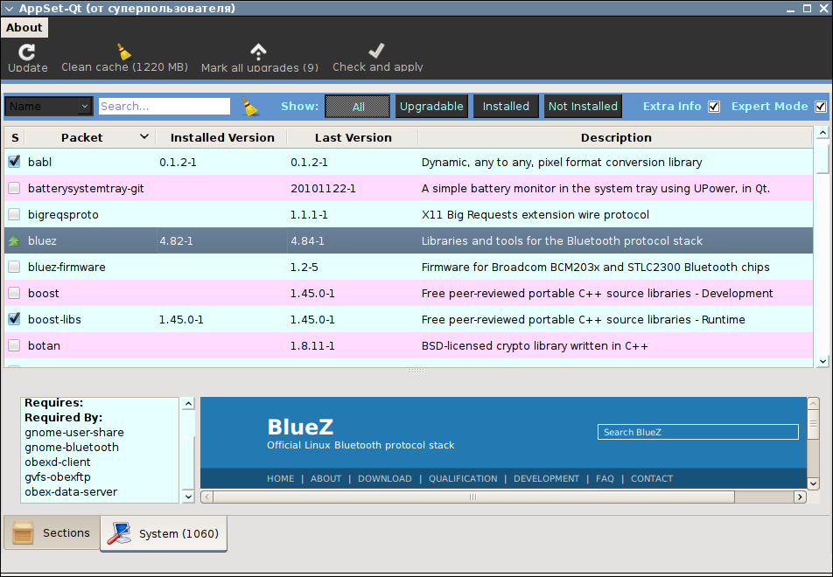Click the Mark all upgrades arrow icon
Viewport: 833px width, 577px height.
(x=258, y=52)
